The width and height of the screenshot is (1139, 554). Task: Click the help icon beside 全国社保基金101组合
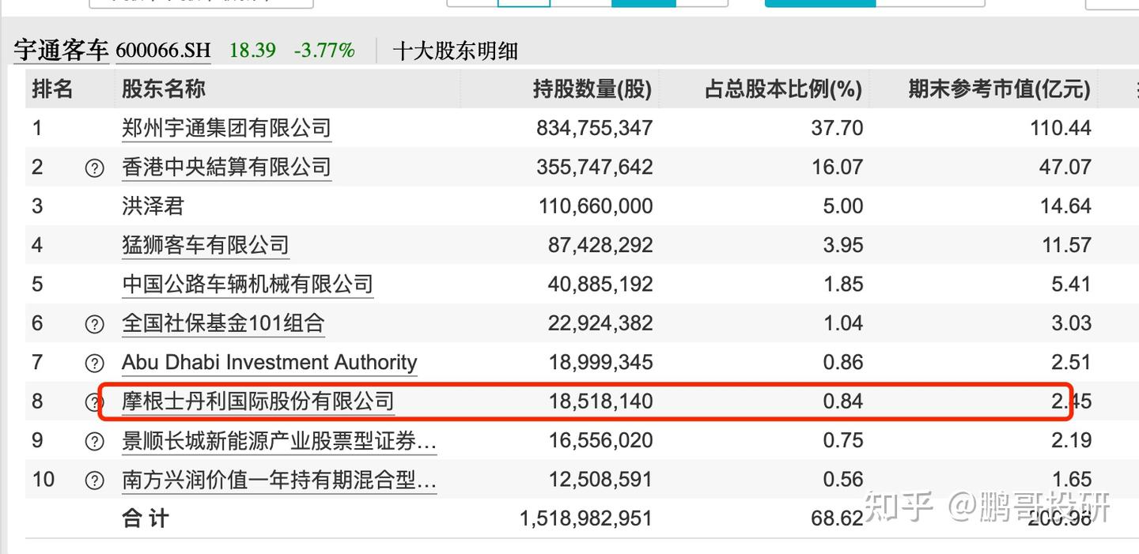point(94,323)
